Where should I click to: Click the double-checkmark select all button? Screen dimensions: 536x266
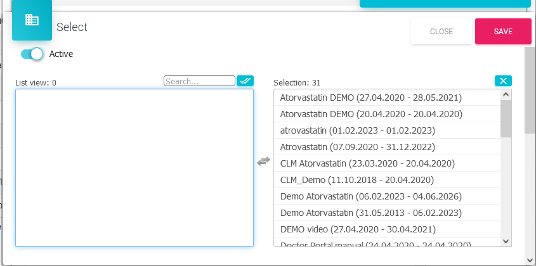click(x=245, y=81)
